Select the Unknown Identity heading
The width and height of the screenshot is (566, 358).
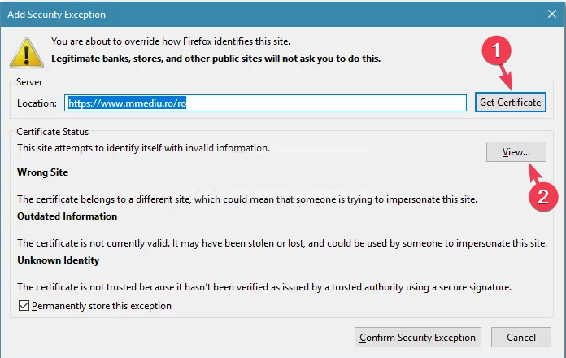58,260
